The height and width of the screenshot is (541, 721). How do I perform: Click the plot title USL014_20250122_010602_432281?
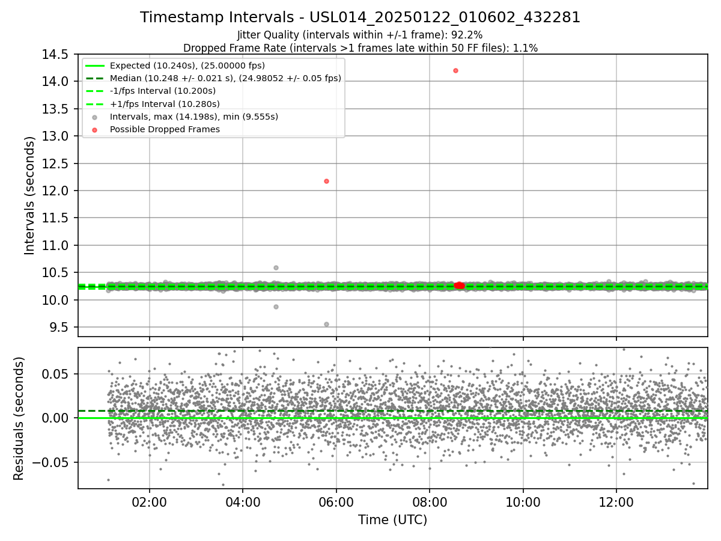[x=360, y=17]
